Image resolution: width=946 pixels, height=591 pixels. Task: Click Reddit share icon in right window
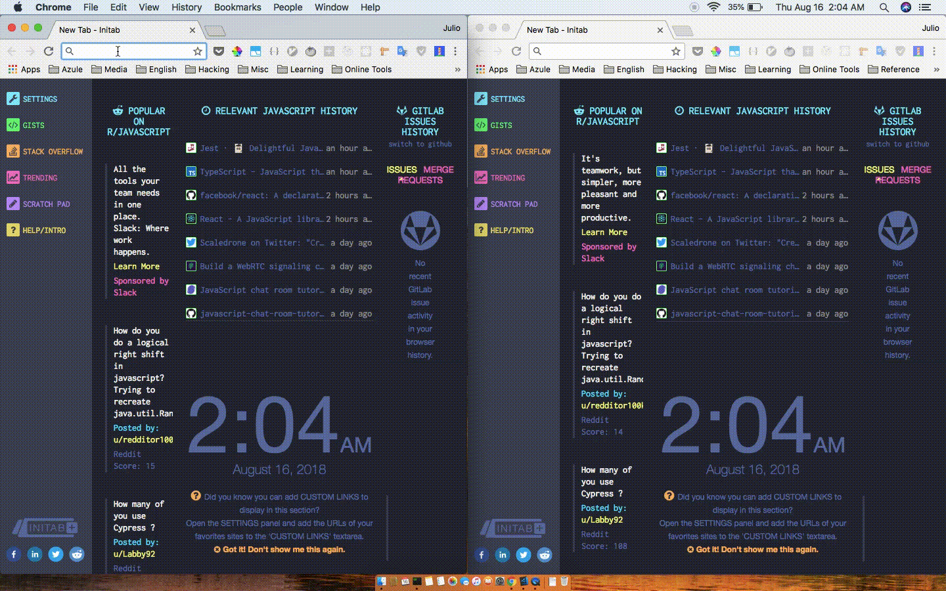545,555
